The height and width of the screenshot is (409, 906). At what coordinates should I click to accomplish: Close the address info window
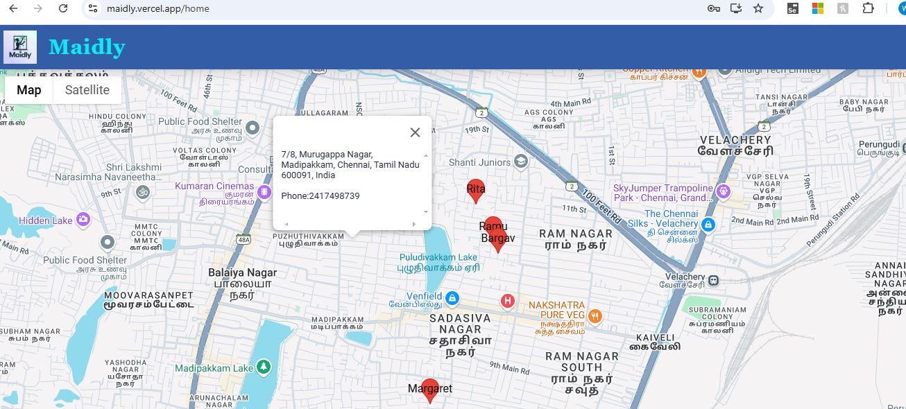click(415, 132)
